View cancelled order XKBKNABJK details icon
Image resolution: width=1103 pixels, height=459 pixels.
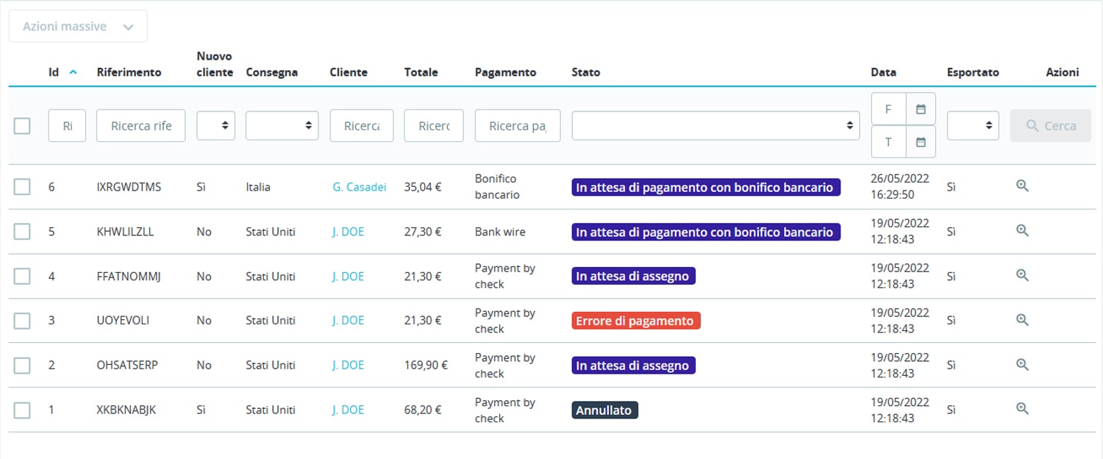(1021, 409)
